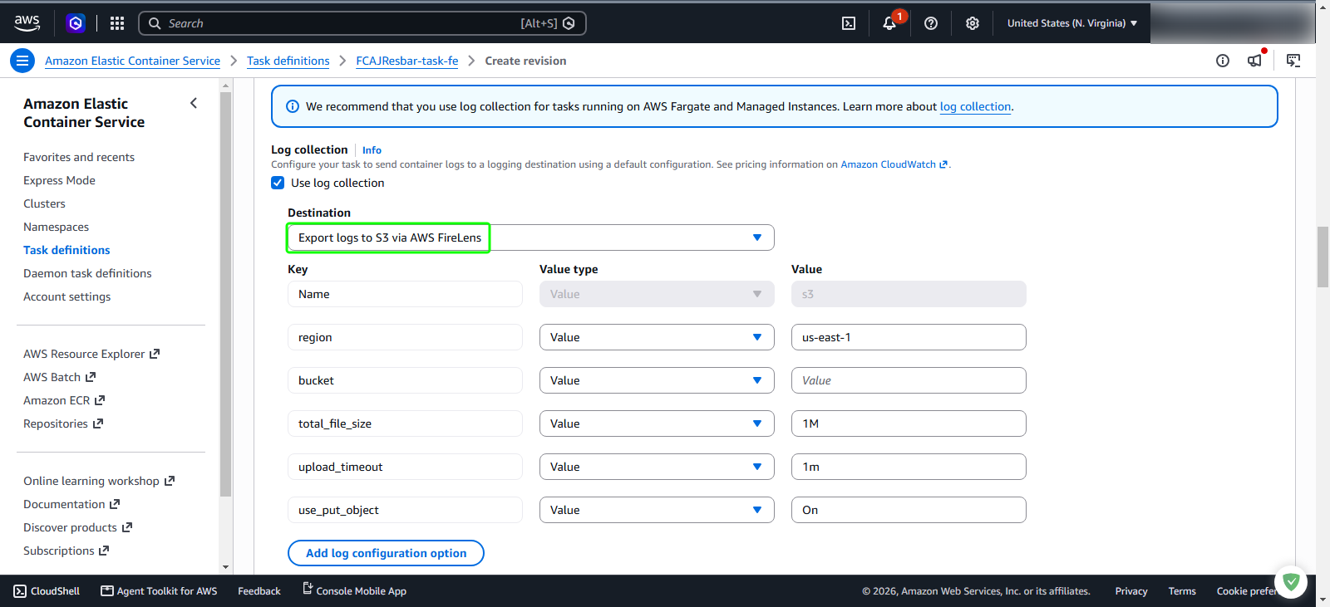Open Discover products link
Screen dimensions: 1330x607
tap(77, 527)
